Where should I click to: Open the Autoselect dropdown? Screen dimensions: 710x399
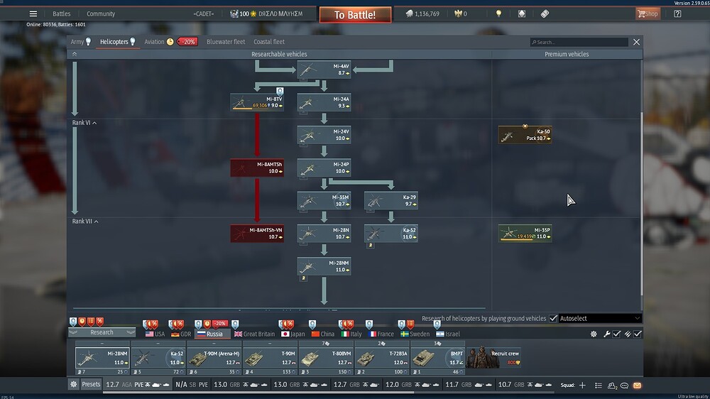(599, 318)
